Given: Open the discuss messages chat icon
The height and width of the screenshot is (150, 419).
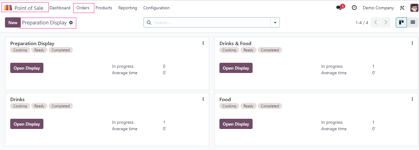Looking at the screenshot, I should (x=339, y=8).
